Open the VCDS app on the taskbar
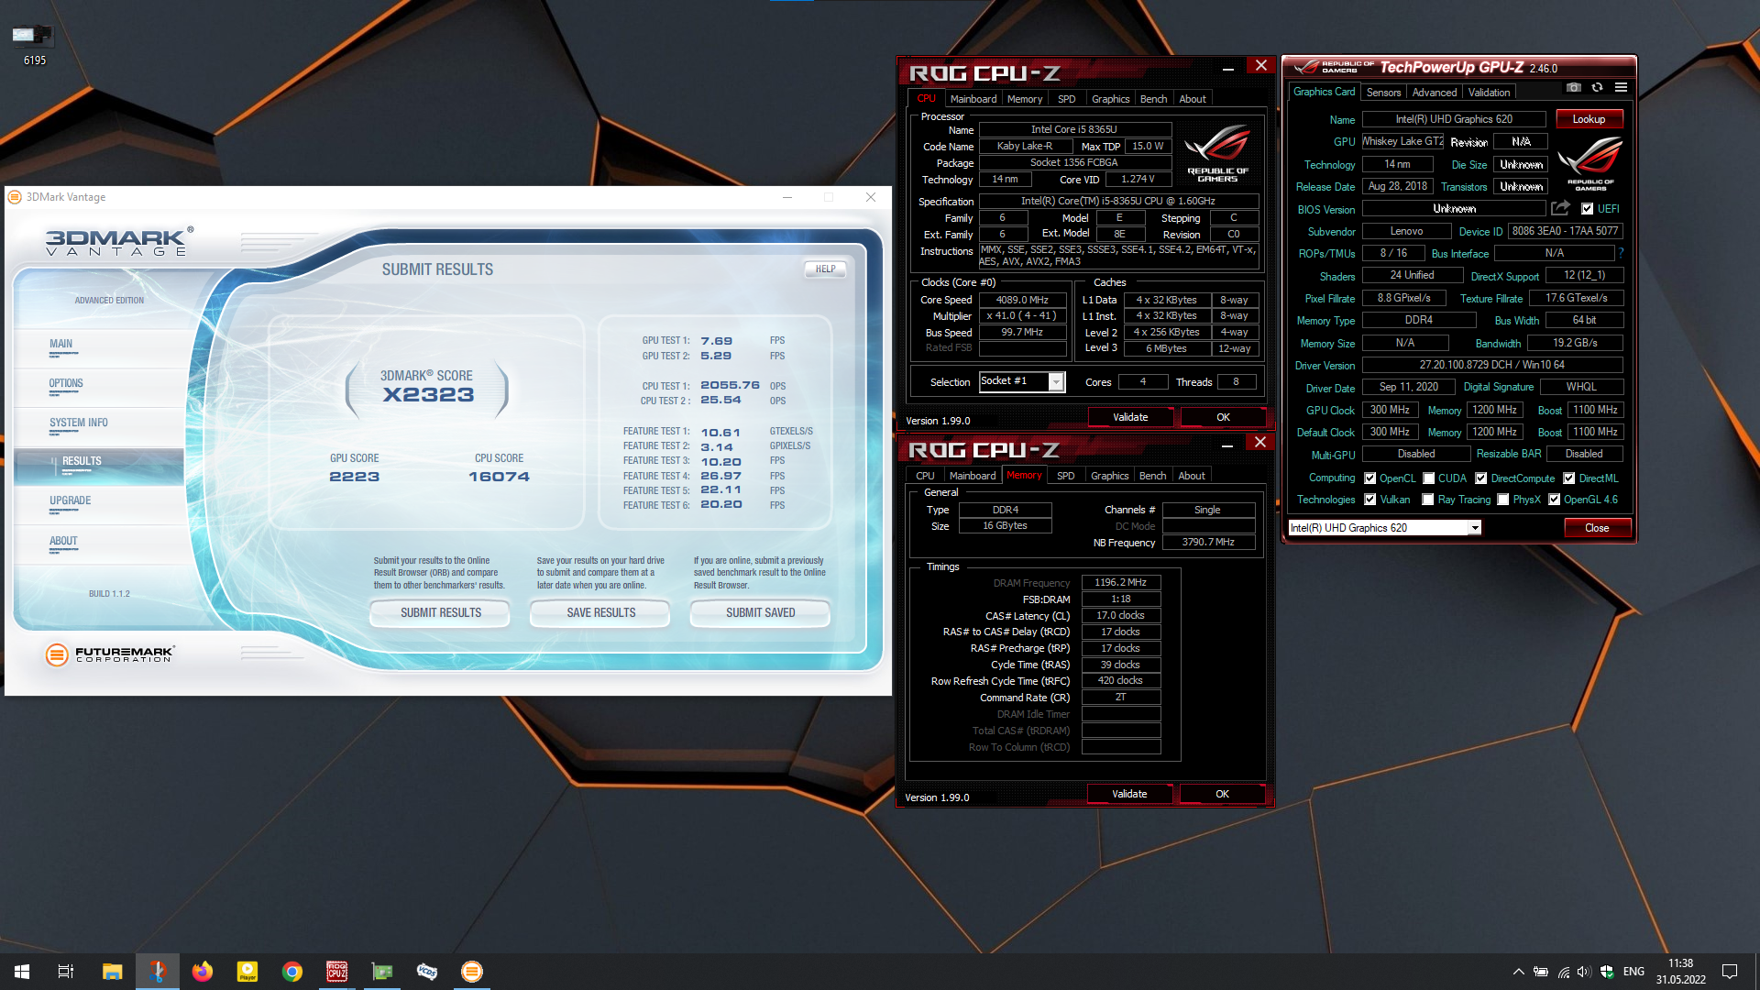The image size is (1760, 990). pyautogui.click(x=426, y=972)
